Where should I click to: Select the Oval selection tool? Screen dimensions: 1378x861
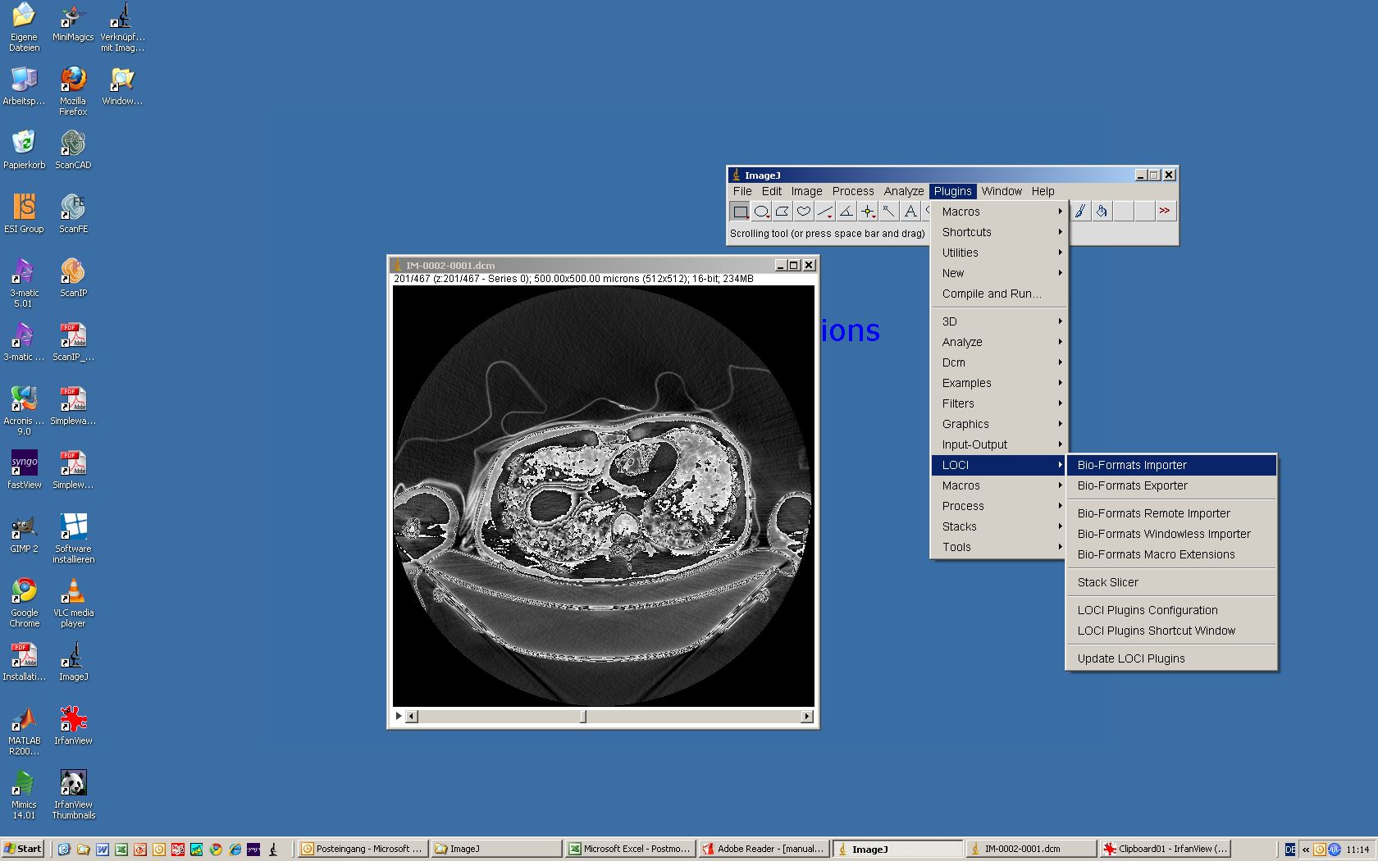[761, 212]
